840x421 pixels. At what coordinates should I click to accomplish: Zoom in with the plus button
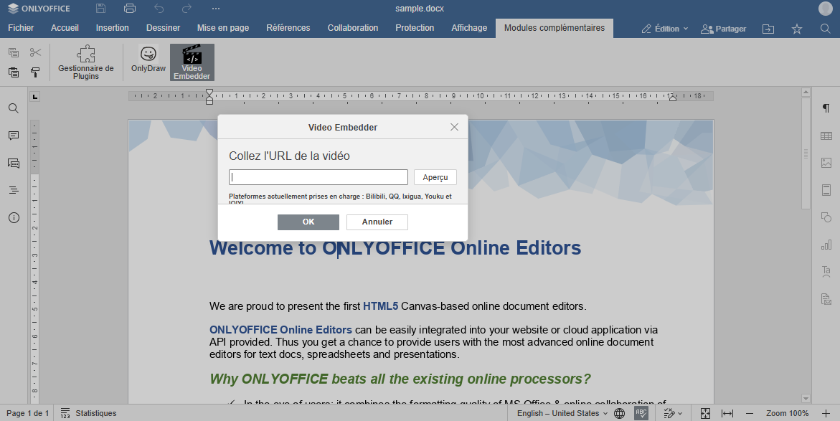[x=826, y=413]
